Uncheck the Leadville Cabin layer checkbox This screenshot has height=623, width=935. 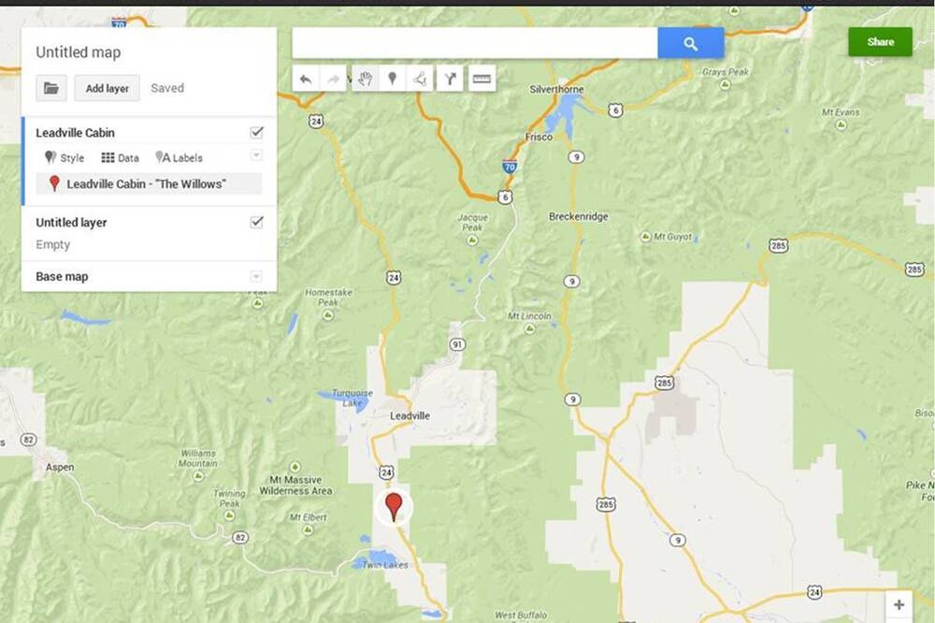click(256, 133)
